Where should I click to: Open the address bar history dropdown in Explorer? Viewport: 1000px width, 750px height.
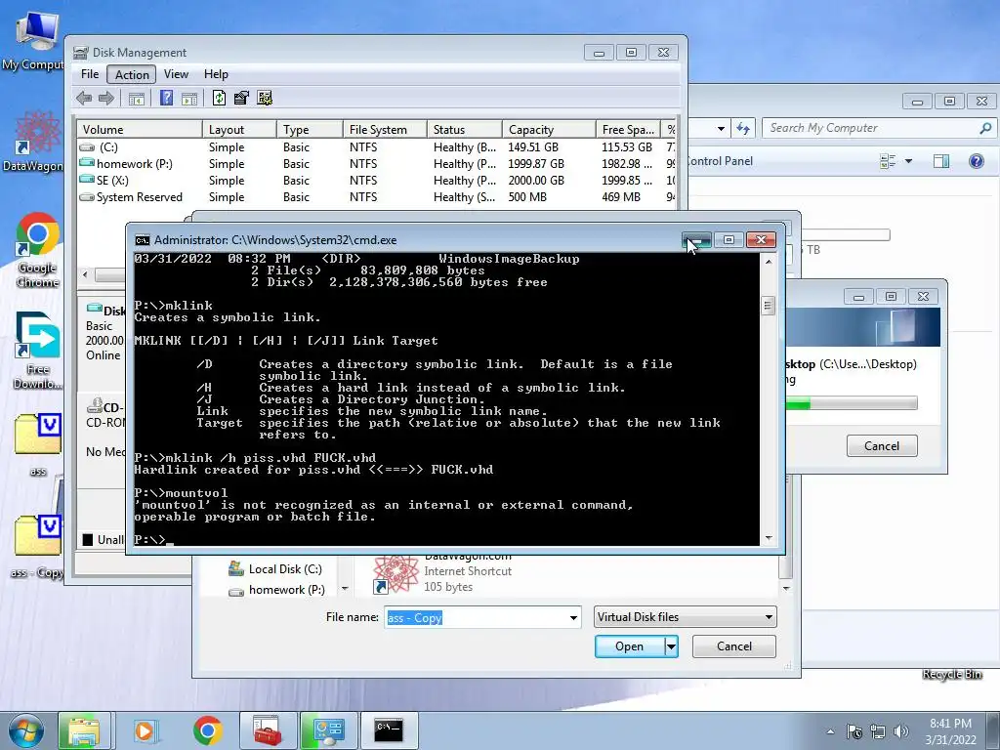pyautogui.click(x=721, y=128)
